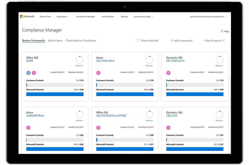Image resolution: width=249 pixels, height=165 pixels.
Task: Click the A avatar on the Office 365 GDPR card
Action: pyautogui.click(x=28, y=73)
